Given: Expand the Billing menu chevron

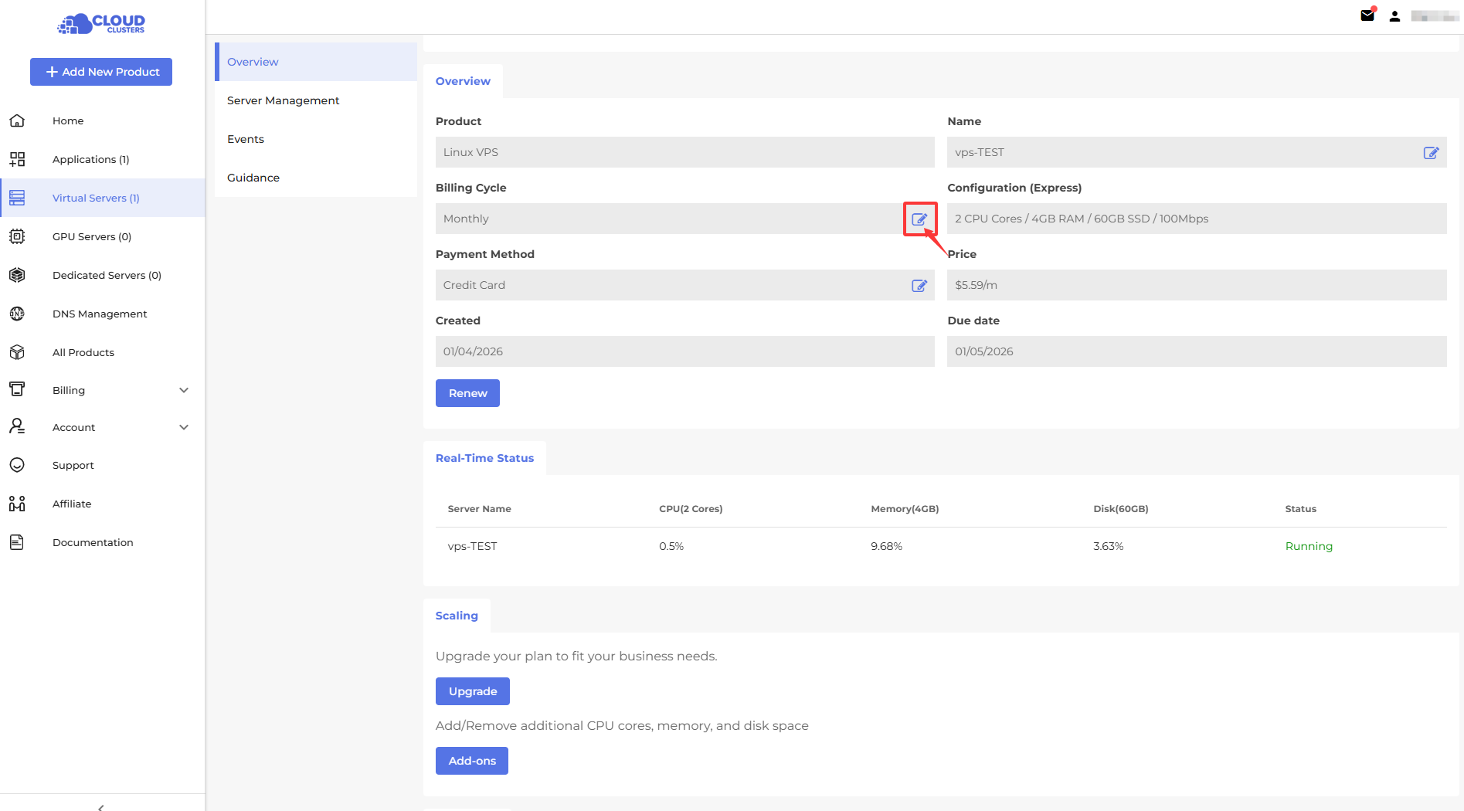Looking at the screenshot, I should tap(184, 390).
